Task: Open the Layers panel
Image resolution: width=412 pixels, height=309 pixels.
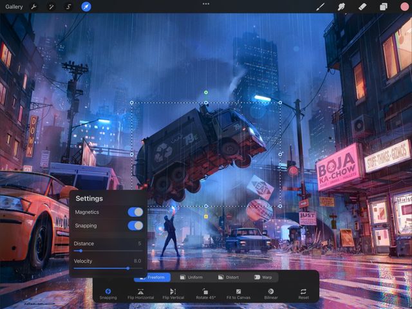Action: click(384, 7)
